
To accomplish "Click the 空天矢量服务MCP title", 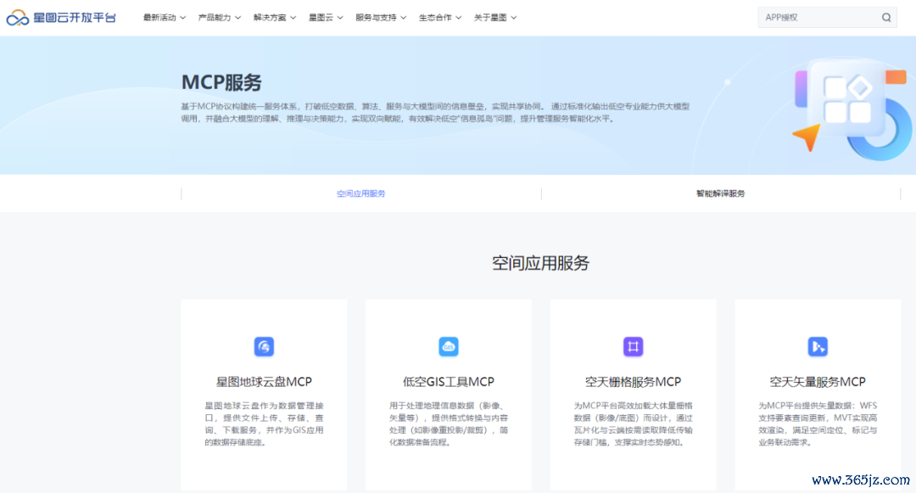I will click(x=818, y=382).
